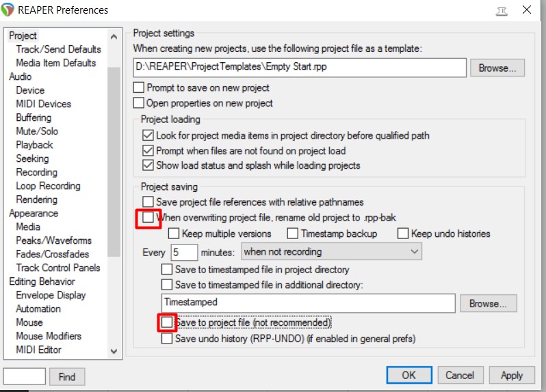Open the Track Control Panels page
This screenshot has height=392, width=546.
point(57,268)
